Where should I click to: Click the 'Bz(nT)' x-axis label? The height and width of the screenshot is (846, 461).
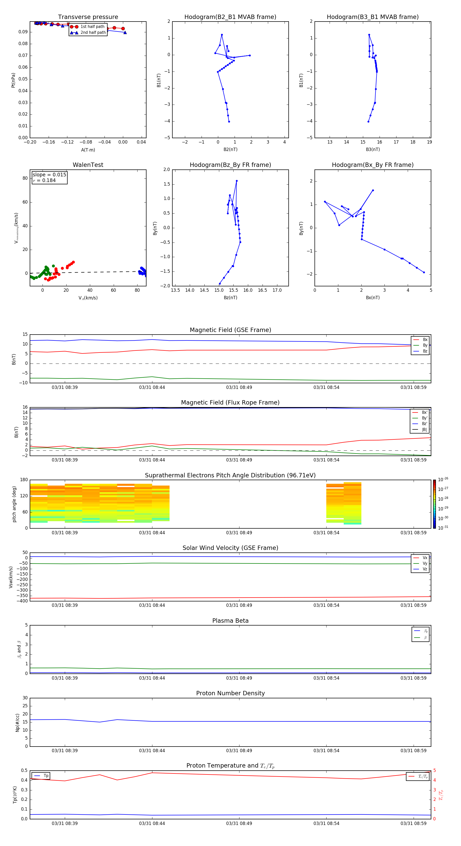[230, 298]
